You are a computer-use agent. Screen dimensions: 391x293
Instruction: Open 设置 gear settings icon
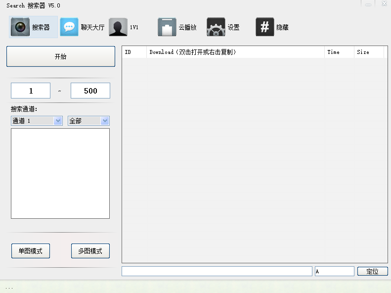[x=216, y=27]
